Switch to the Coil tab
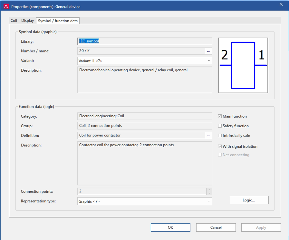The height and width of the screenshot is (240, 289). click(14, 21)
